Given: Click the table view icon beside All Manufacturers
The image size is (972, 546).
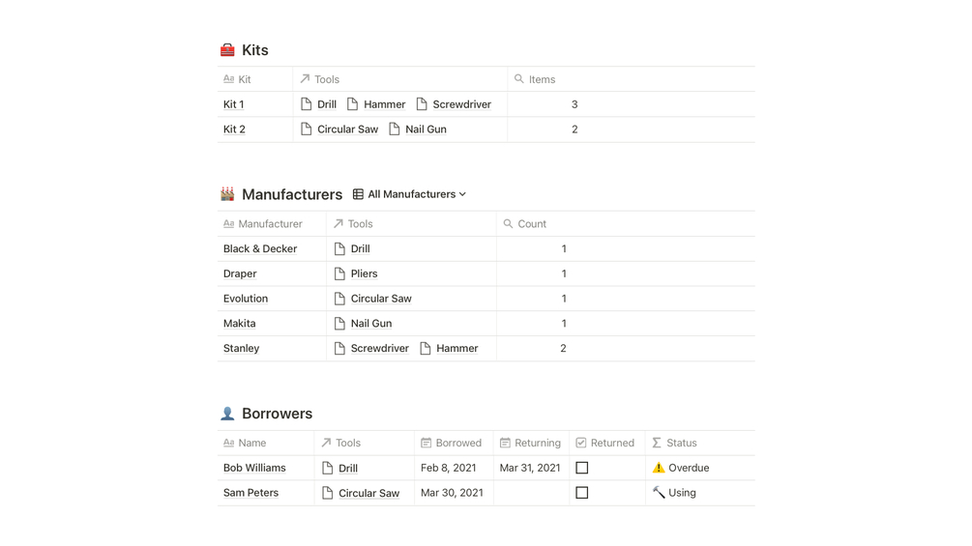Looking at the screenshot, I should [358, 194].
